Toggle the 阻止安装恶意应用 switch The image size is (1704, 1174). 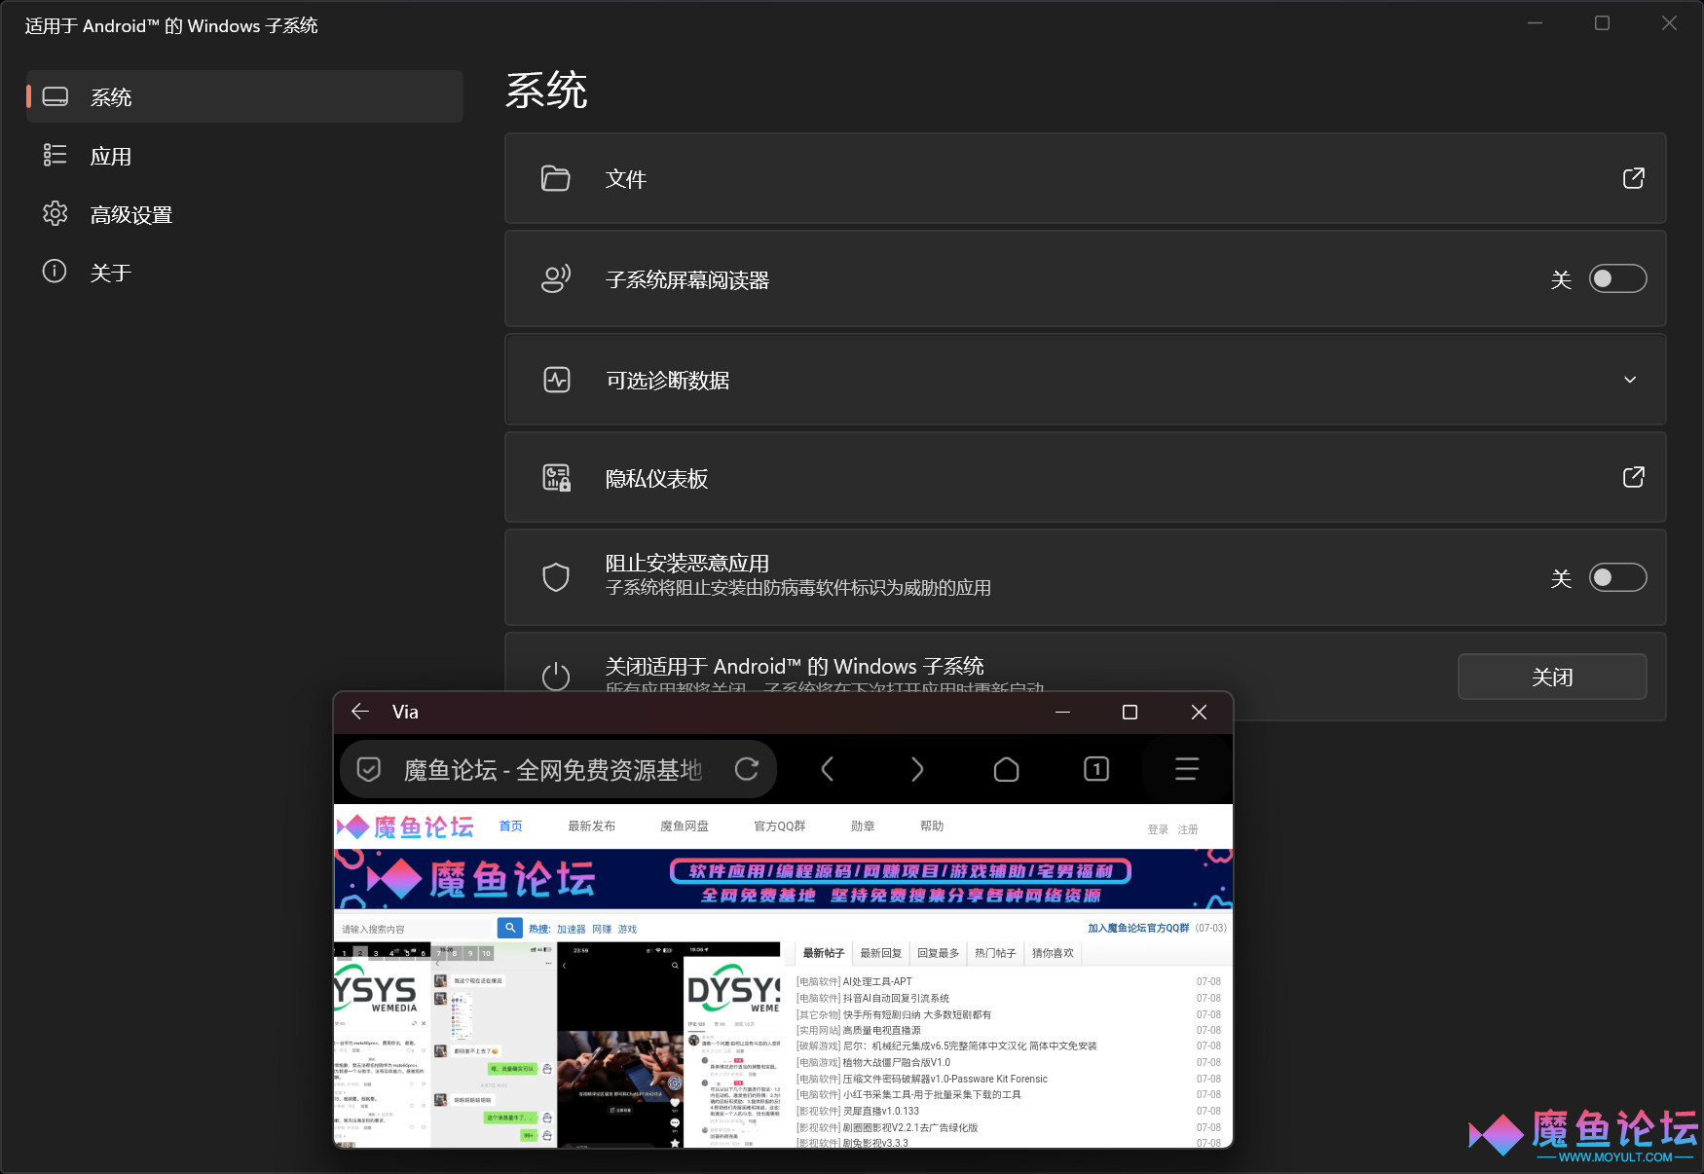click(x=1617, y=577)
